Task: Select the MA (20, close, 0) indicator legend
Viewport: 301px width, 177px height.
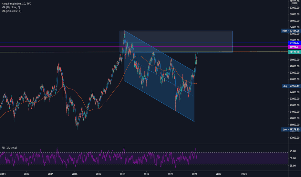Action: pos(12,7)
